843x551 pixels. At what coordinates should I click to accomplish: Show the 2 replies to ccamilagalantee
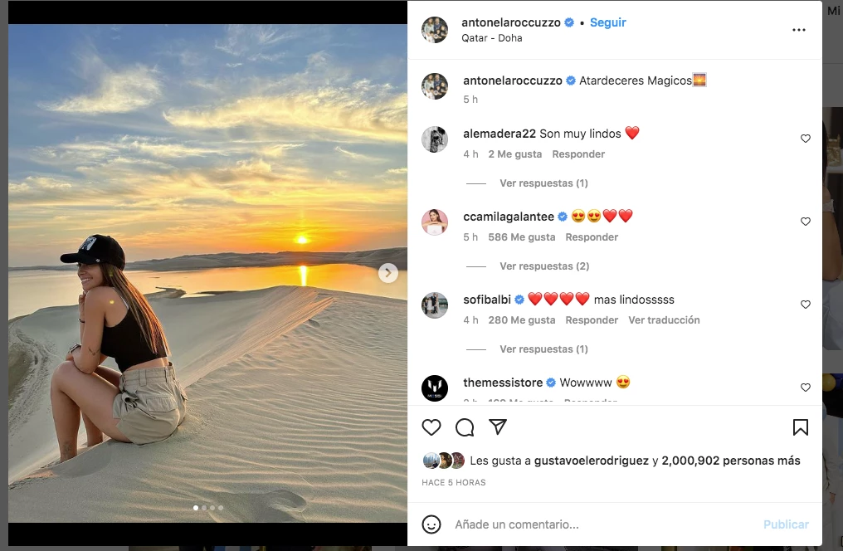click(x=543, y=266)
